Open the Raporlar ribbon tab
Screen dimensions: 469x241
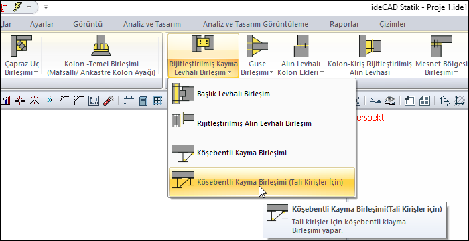point(344,24)
